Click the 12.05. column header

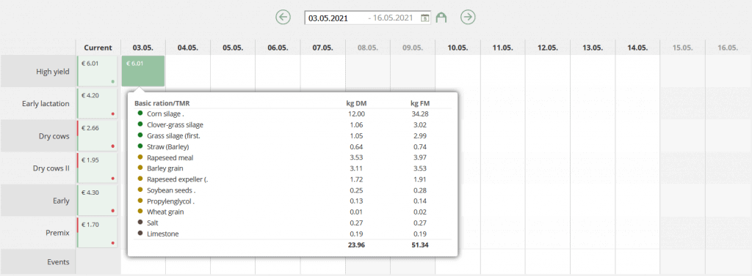click(548, 48)
